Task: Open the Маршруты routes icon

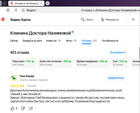Action: [103, 20]
